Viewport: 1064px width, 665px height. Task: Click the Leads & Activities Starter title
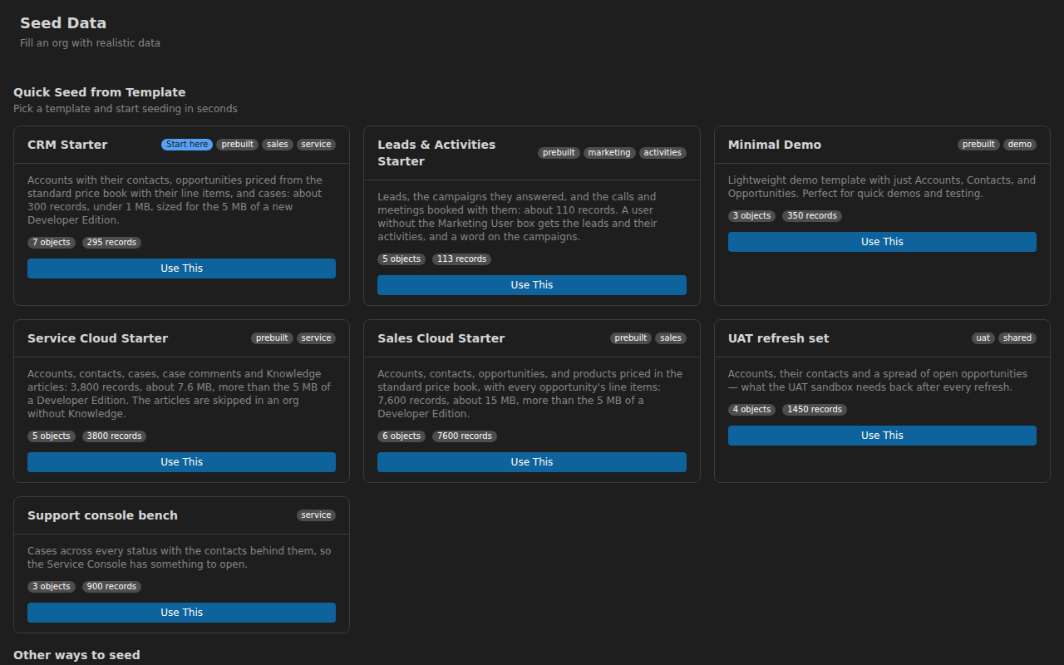436,153
